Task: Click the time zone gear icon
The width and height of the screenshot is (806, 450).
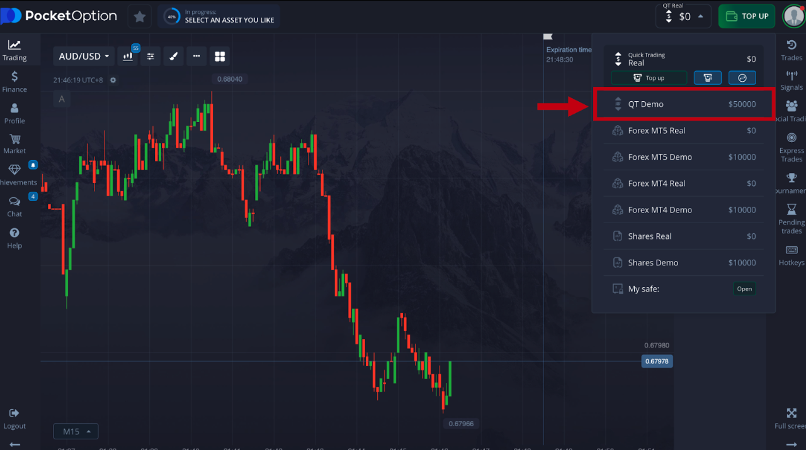Action: pos(113,80)
